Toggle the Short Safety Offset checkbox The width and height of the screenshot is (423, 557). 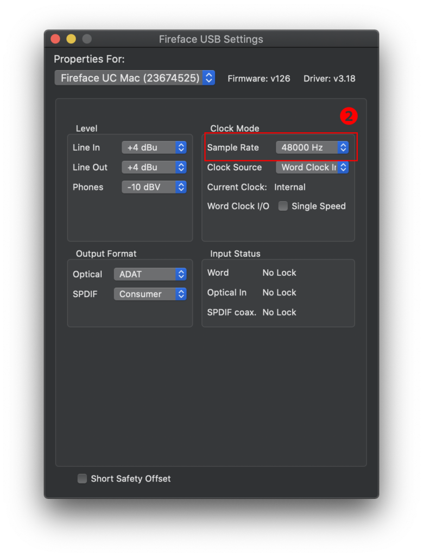click(x=82, y=479)
